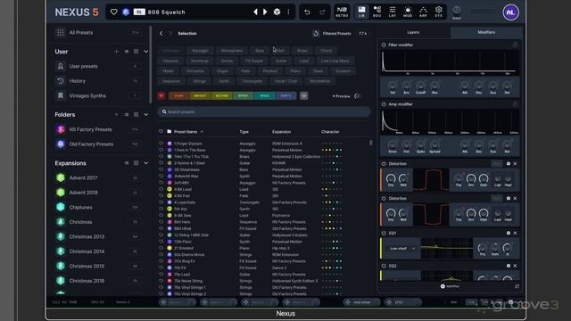Image resolution: width=571 pixels, height=321 pixels.
Task: Collapse the User section chevron
Action: (x=146, y=52)
